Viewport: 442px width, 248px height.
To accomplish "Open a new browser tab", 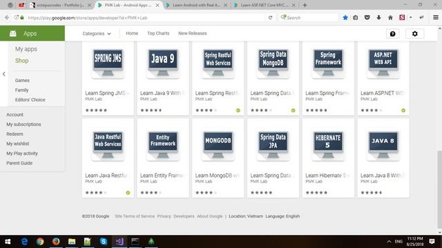I will tap(305, 5).
